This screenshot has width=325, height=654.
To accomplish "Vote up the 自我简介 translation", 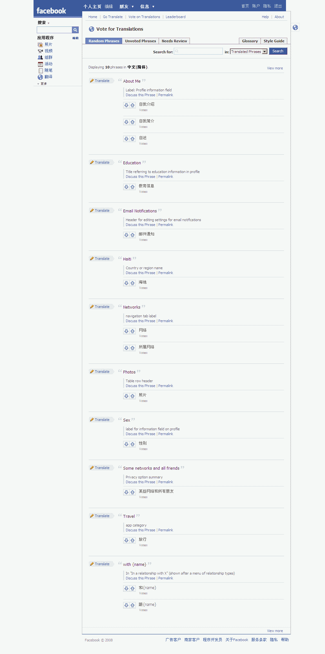I will (x=133, y=122).
